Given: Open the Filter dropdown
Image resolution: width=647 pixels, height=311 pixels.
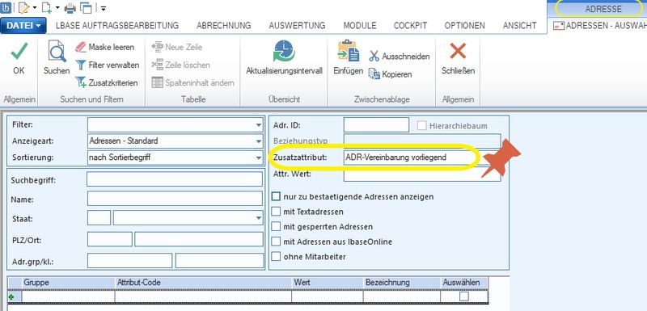Looking at the screenshot, I should click(x=258, y=125).
